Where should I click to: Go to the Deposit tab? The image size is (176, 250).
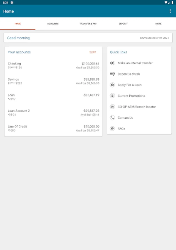[123, 24]
